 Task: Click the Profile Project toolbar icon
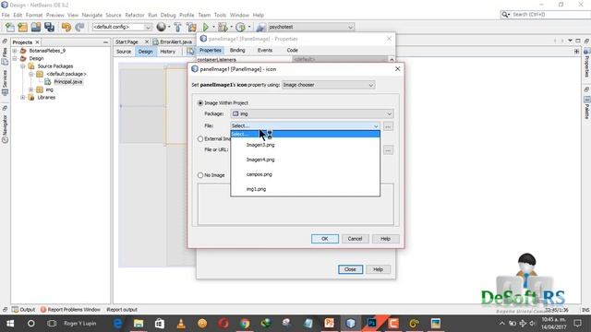pos(240,27)
